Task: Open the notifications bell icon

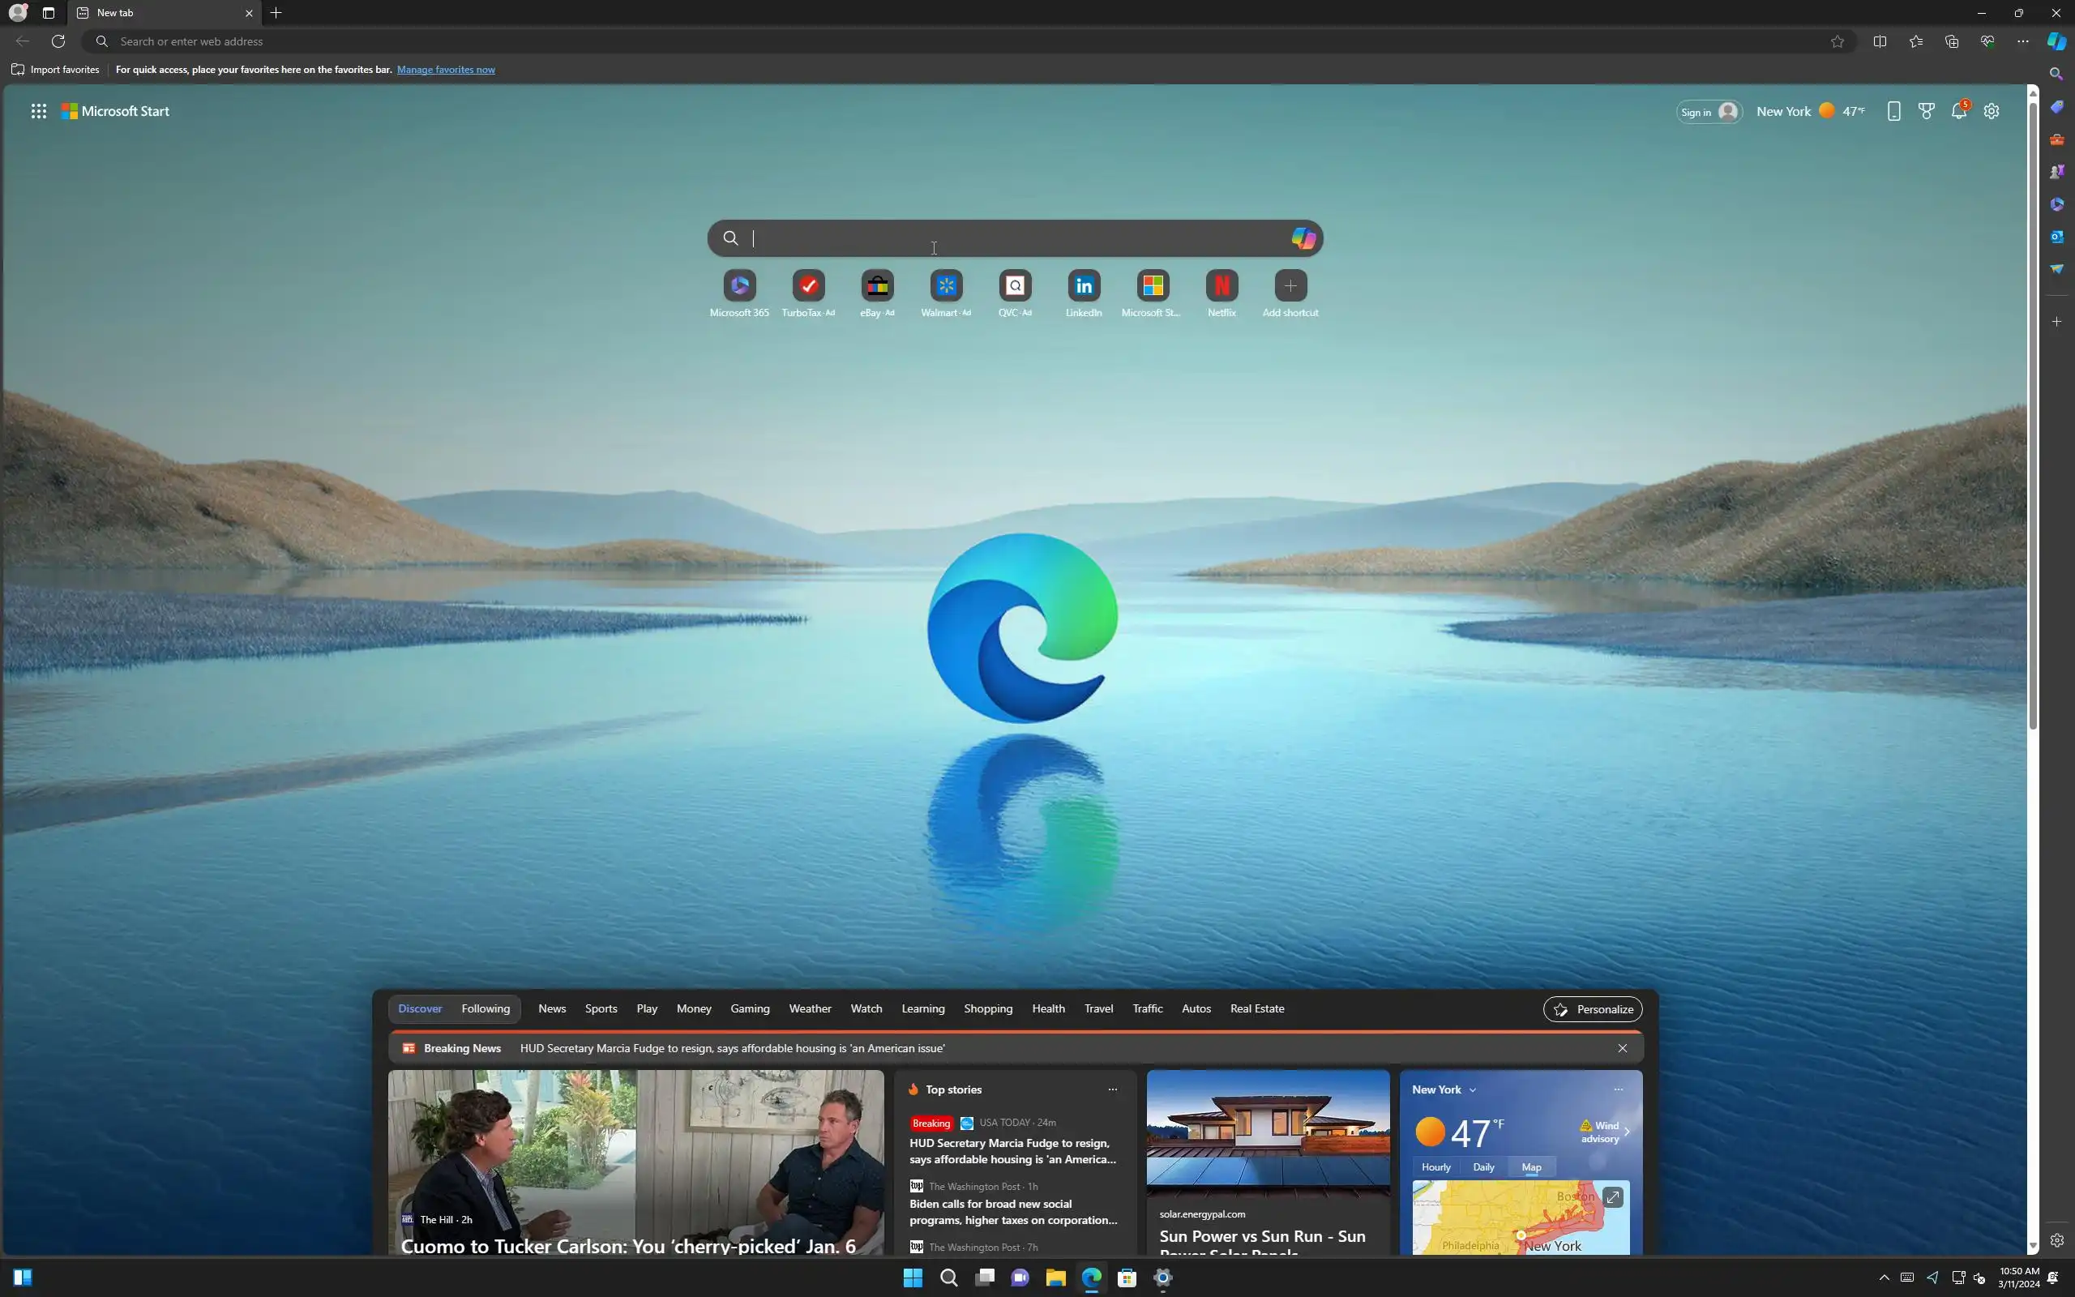Action: click(1958, 112)
